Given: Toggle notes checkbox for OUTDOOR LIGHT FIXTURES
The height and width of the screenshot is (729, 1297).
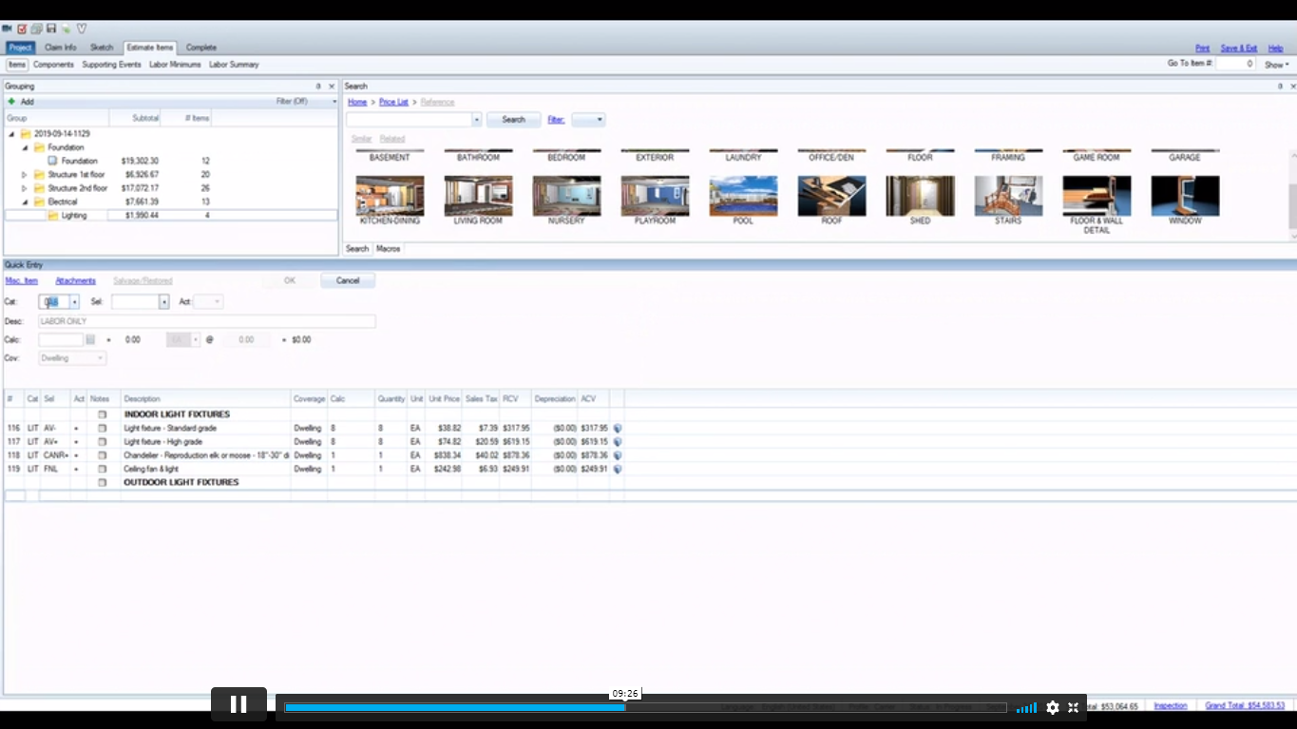Looking at the screenshot, I should (102, 483).
